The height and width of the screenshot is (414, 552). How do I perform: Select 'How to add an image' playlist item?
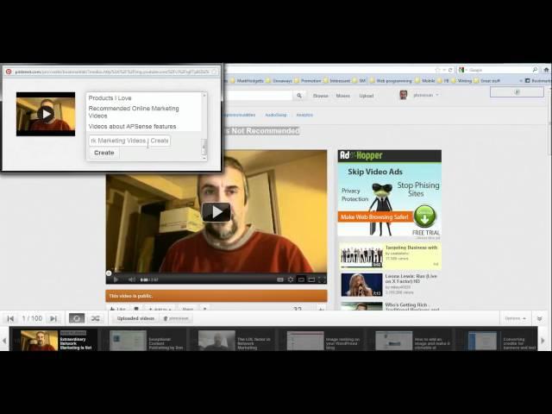(411, 341)
